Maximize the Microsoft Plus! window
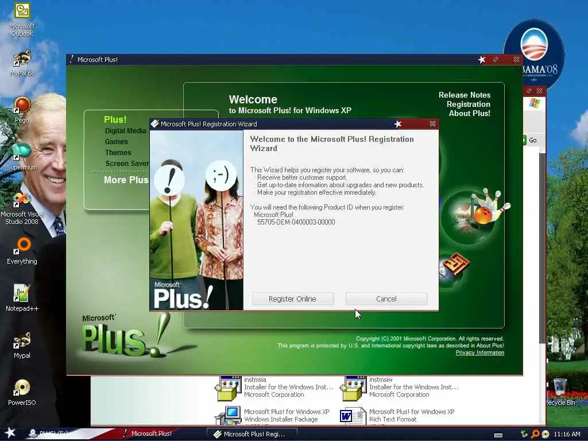The width and height of the screenshot is (588, 441). [x=496, y=59]
